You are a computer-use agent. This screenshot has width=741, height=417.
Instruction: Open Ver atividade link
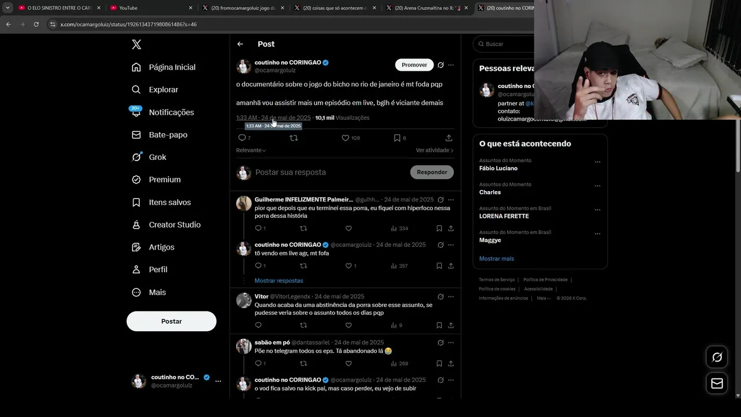[435, 150]
